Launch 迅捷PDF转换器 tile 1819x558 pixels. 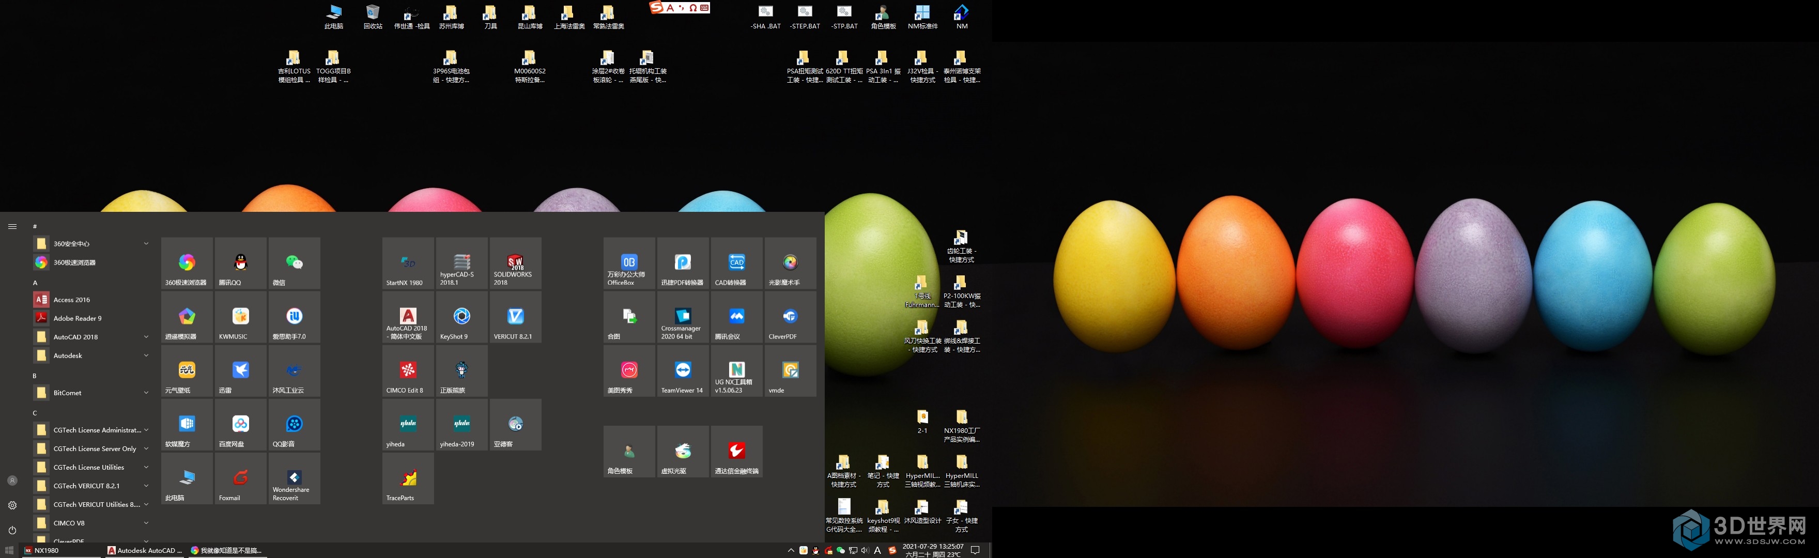[x=683, y=263]
